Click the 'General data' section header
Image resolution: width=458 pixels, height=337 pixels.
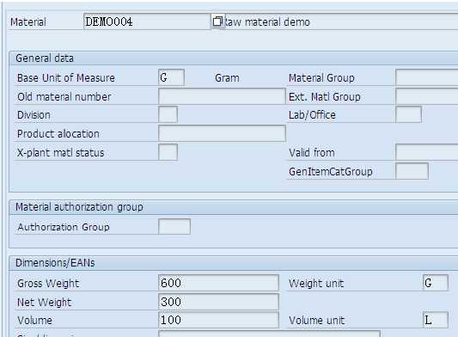click(x=45, y=58)
